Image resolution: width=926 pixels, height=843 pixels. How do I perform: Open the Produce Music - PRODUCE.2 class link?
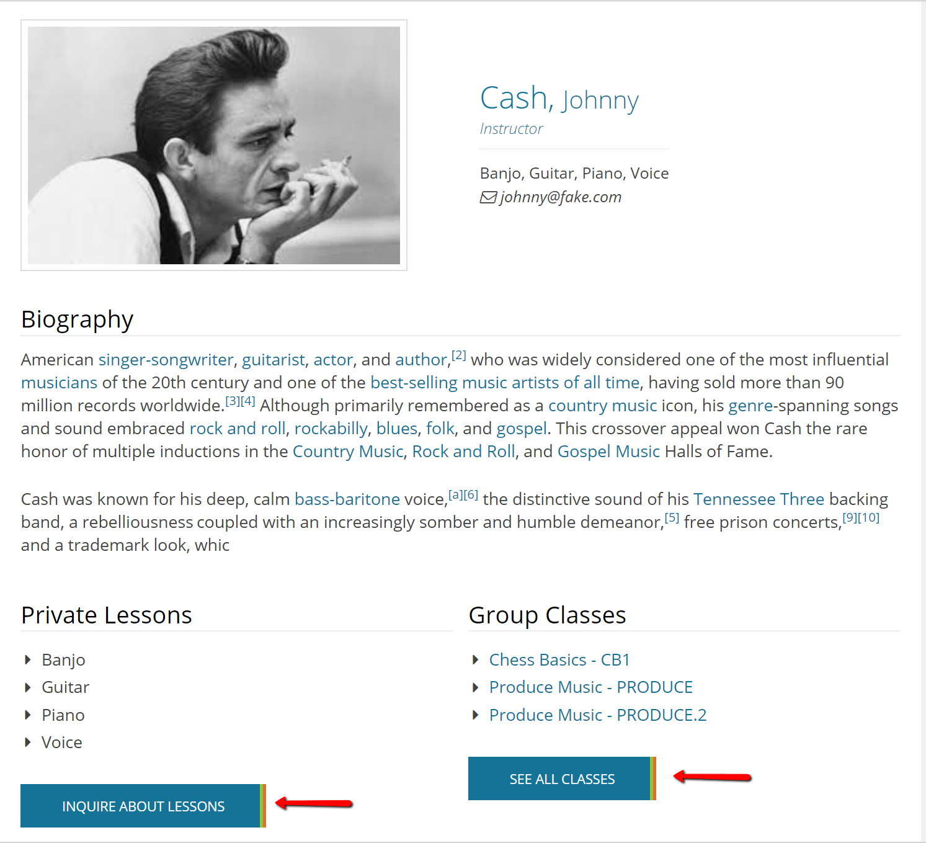597,715
